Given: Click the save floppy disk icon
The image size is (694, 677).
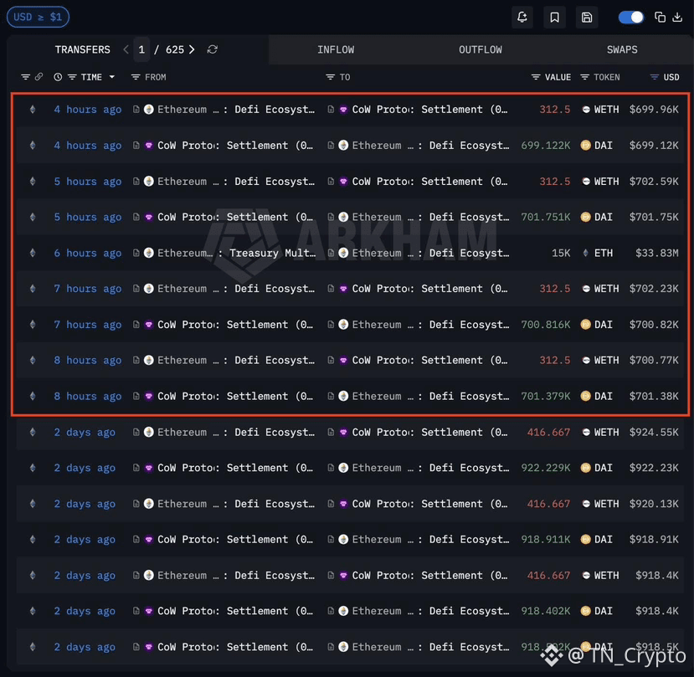Looking at the screenshot, I should [x=587, y=18].
